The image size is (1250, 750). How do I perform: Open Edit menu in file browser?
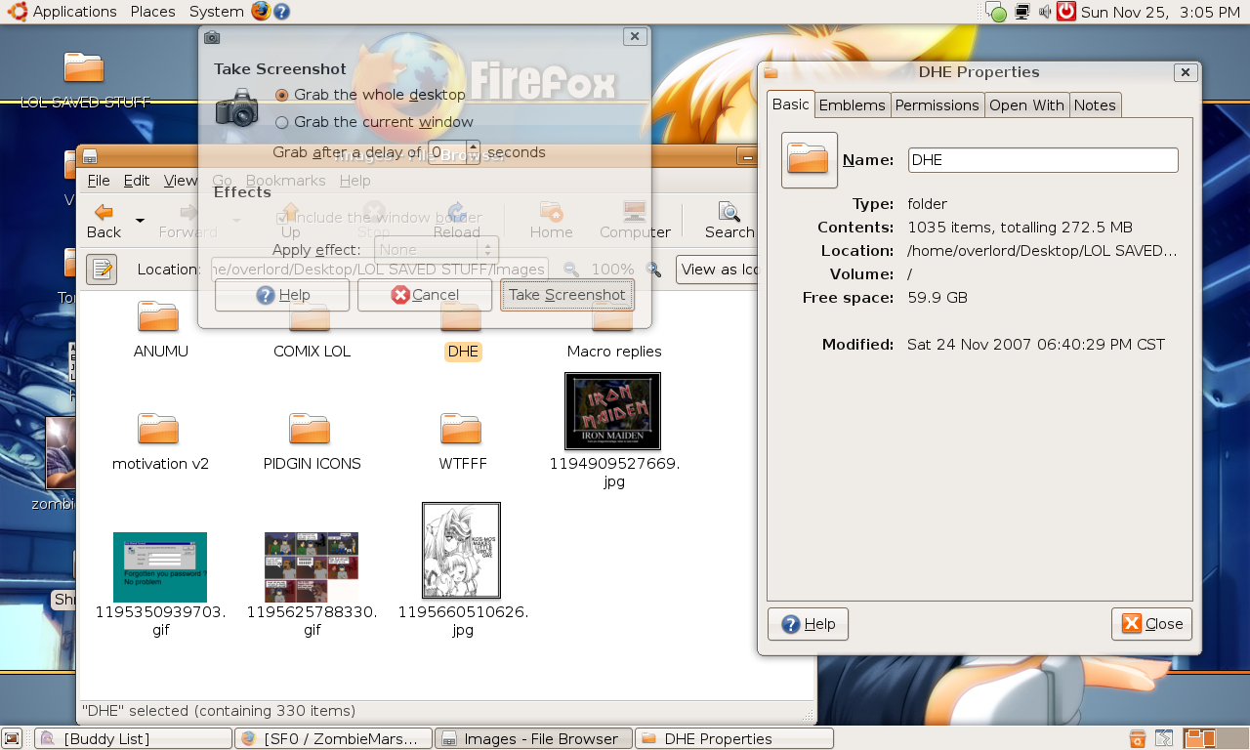pos(137,181)
